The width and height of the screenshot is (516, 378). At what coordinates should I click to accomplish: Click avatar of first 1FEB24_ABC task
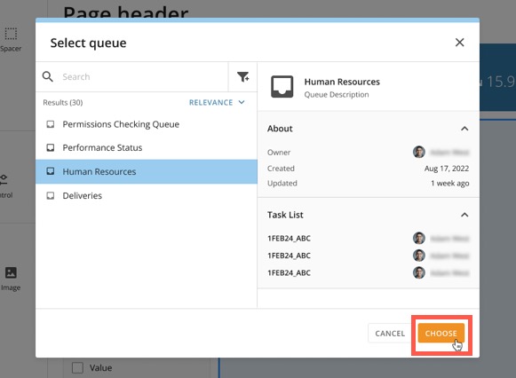point(419,238)
